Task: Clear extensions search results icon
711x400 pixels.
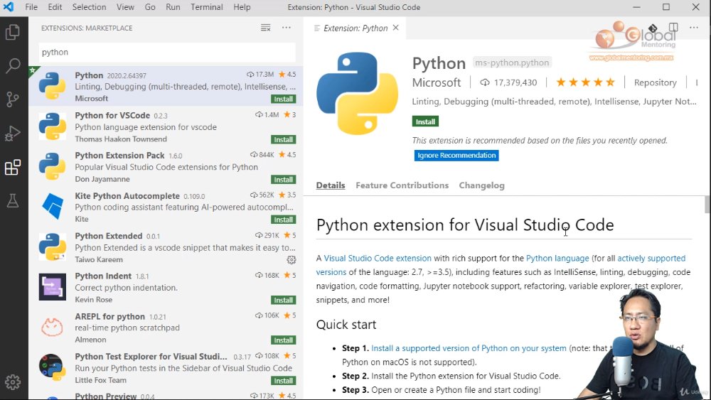Action: (x=266, y=28)
